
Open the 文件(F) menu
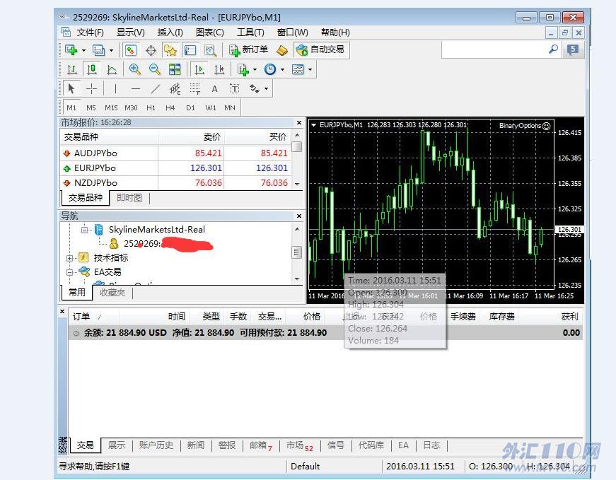[x=90, y=33]
